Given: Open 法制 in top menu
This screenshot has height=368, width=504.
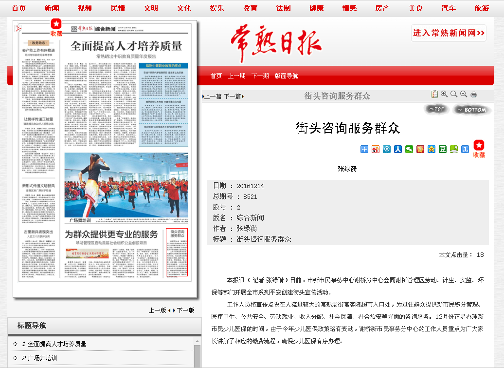Looking at the screenshot, I should [283, 8].
